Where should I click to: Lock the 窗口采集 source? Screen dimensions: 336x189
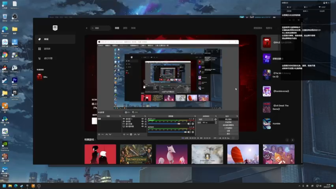pyautogui.click(x=145, y=124)
